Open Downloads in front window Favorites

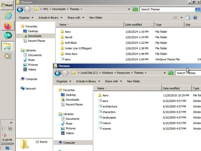point(72,100)
